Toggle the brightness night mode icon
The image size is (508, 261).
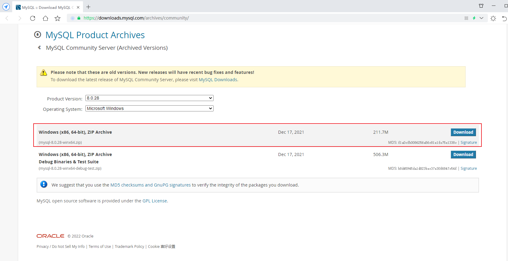(x=493, y=18)
